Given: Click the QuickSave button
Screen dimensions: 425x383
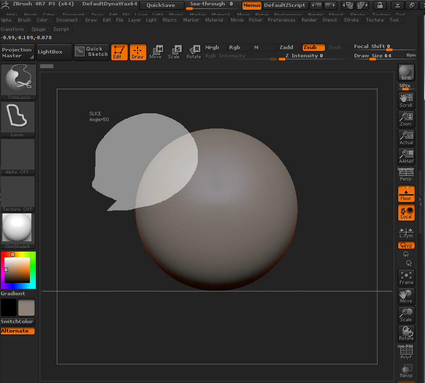Looking at the screenshot, I should [162, 5].
